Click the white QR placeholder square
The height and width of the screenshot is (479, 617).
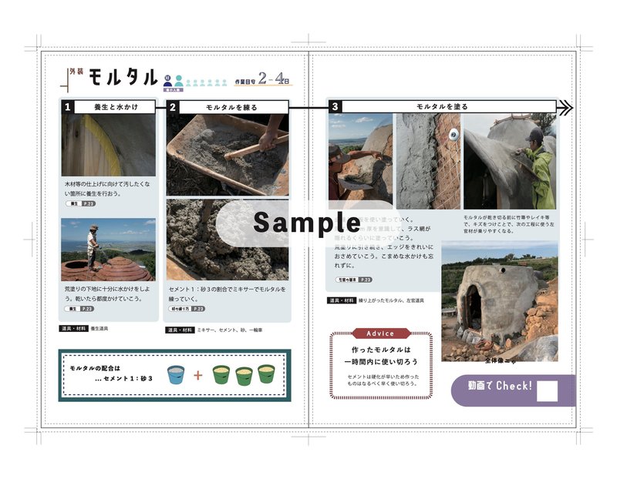click(x=547, y=391)
